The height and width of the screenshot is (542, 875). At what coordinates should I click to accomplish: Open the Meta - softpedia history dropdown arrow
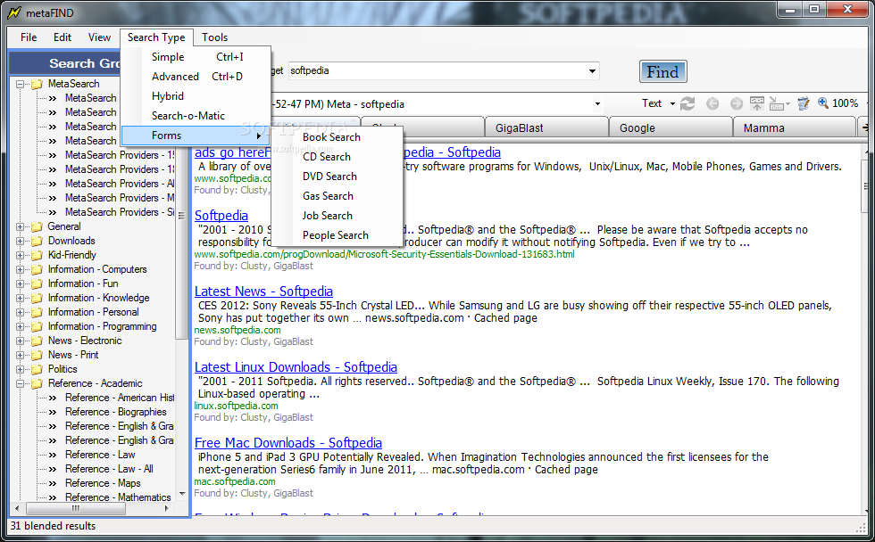597,103
